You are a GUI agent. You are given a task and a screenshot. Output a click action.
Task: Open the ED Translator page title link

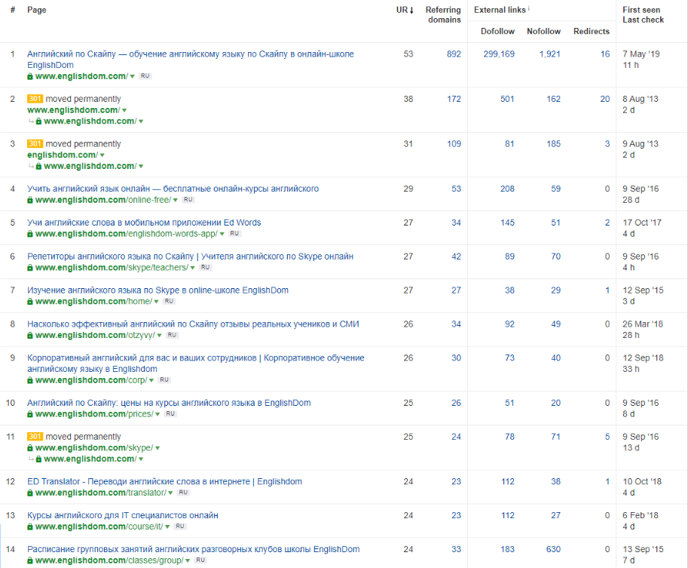pos(164,481)
